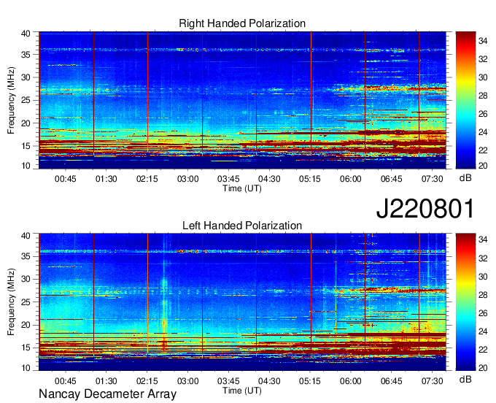Viewport: 496px width, 403px height.
Task: Click the 35 MHz label on bottom plot
Action: [26, 256]
